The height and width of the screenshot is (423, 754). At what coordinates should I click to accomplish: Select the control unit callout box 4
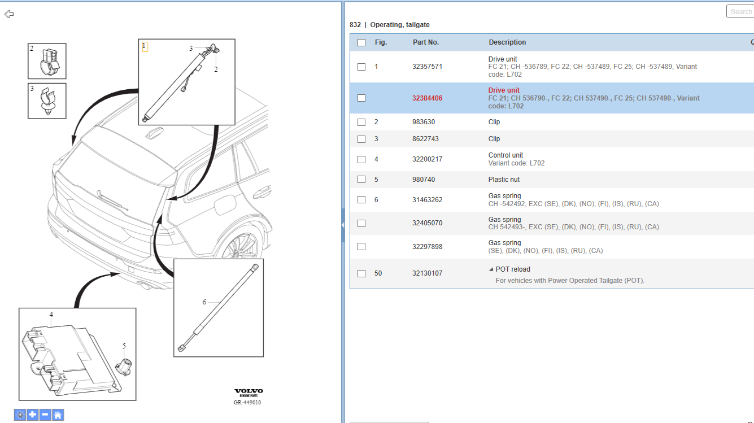point(77,354)
